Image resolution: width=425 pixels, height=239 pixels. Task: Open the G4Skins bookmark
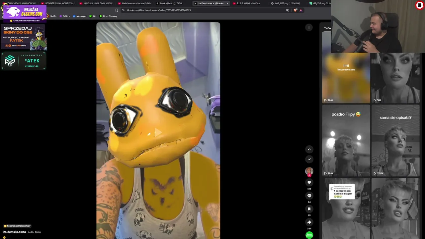pos(65,16)
